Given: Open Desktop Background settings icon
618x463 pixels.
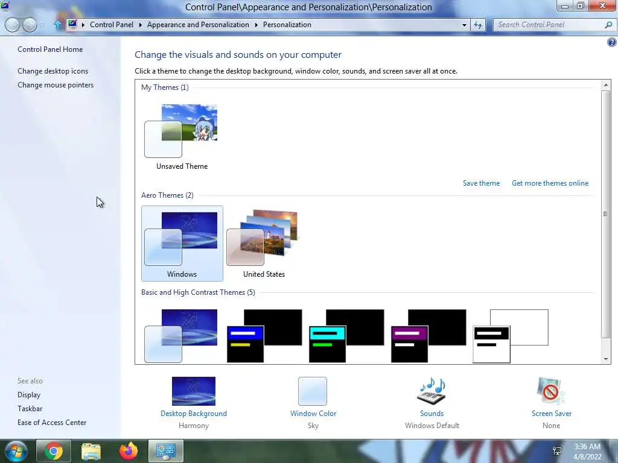Looking at the screenshot, I should click(x=194, y=391).
